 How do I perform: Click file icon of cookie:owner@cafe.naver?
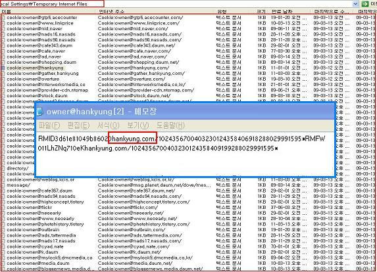pyautogui.click(x=3, y=51)
